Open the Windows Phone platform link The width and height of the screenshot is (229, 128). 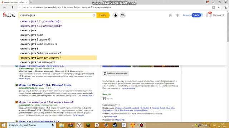(141, 111)
